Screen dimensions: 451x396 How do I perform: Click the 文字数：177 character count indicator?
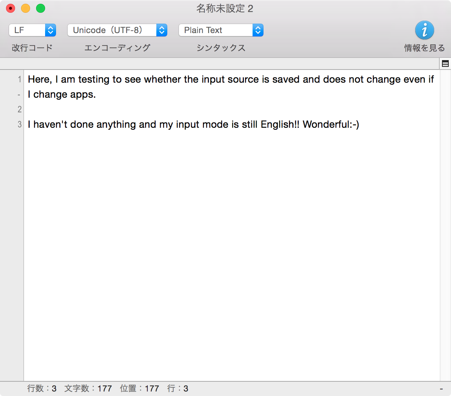click(x=88, y=388)
